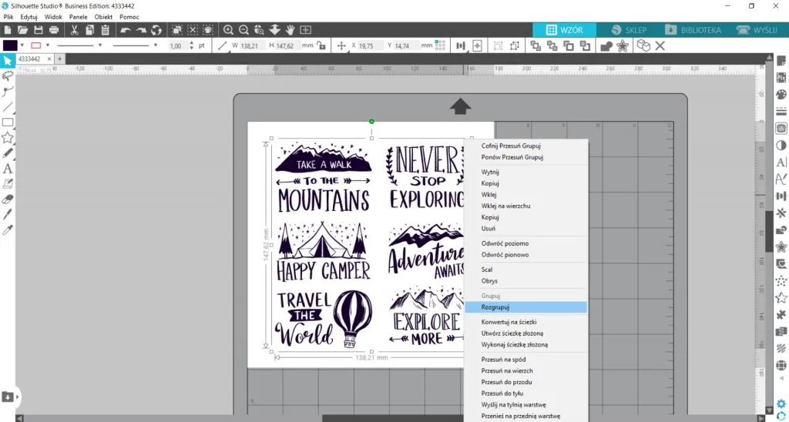Switch to the WZÓR tab
789x422 pixels.
pyautogui.click(x=565, y=30)
